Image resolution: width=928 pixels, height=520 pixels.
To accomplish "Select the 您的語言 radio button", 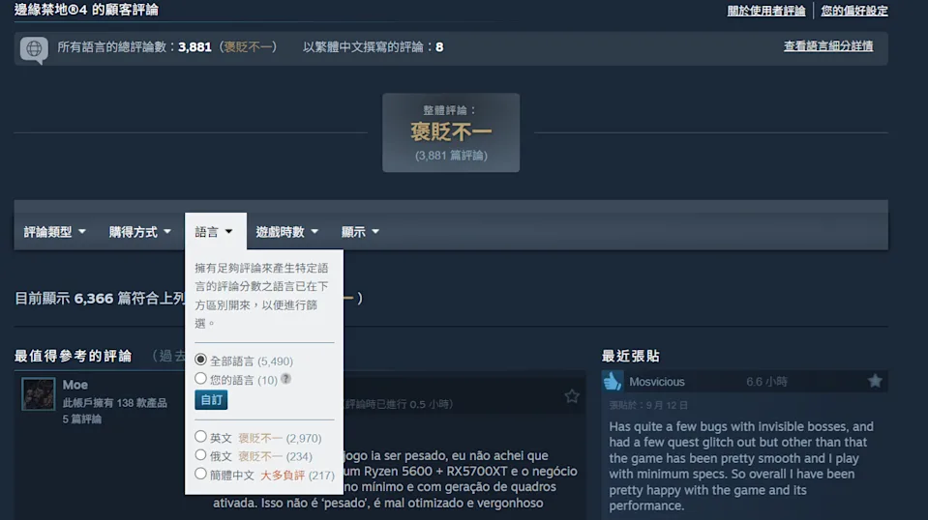I will pos(200,378).
